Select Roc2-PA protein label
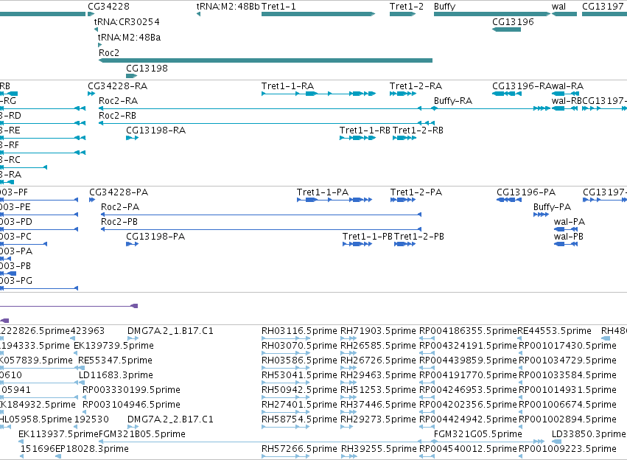This screenshot has height=460, width=627. pos(120,207)
